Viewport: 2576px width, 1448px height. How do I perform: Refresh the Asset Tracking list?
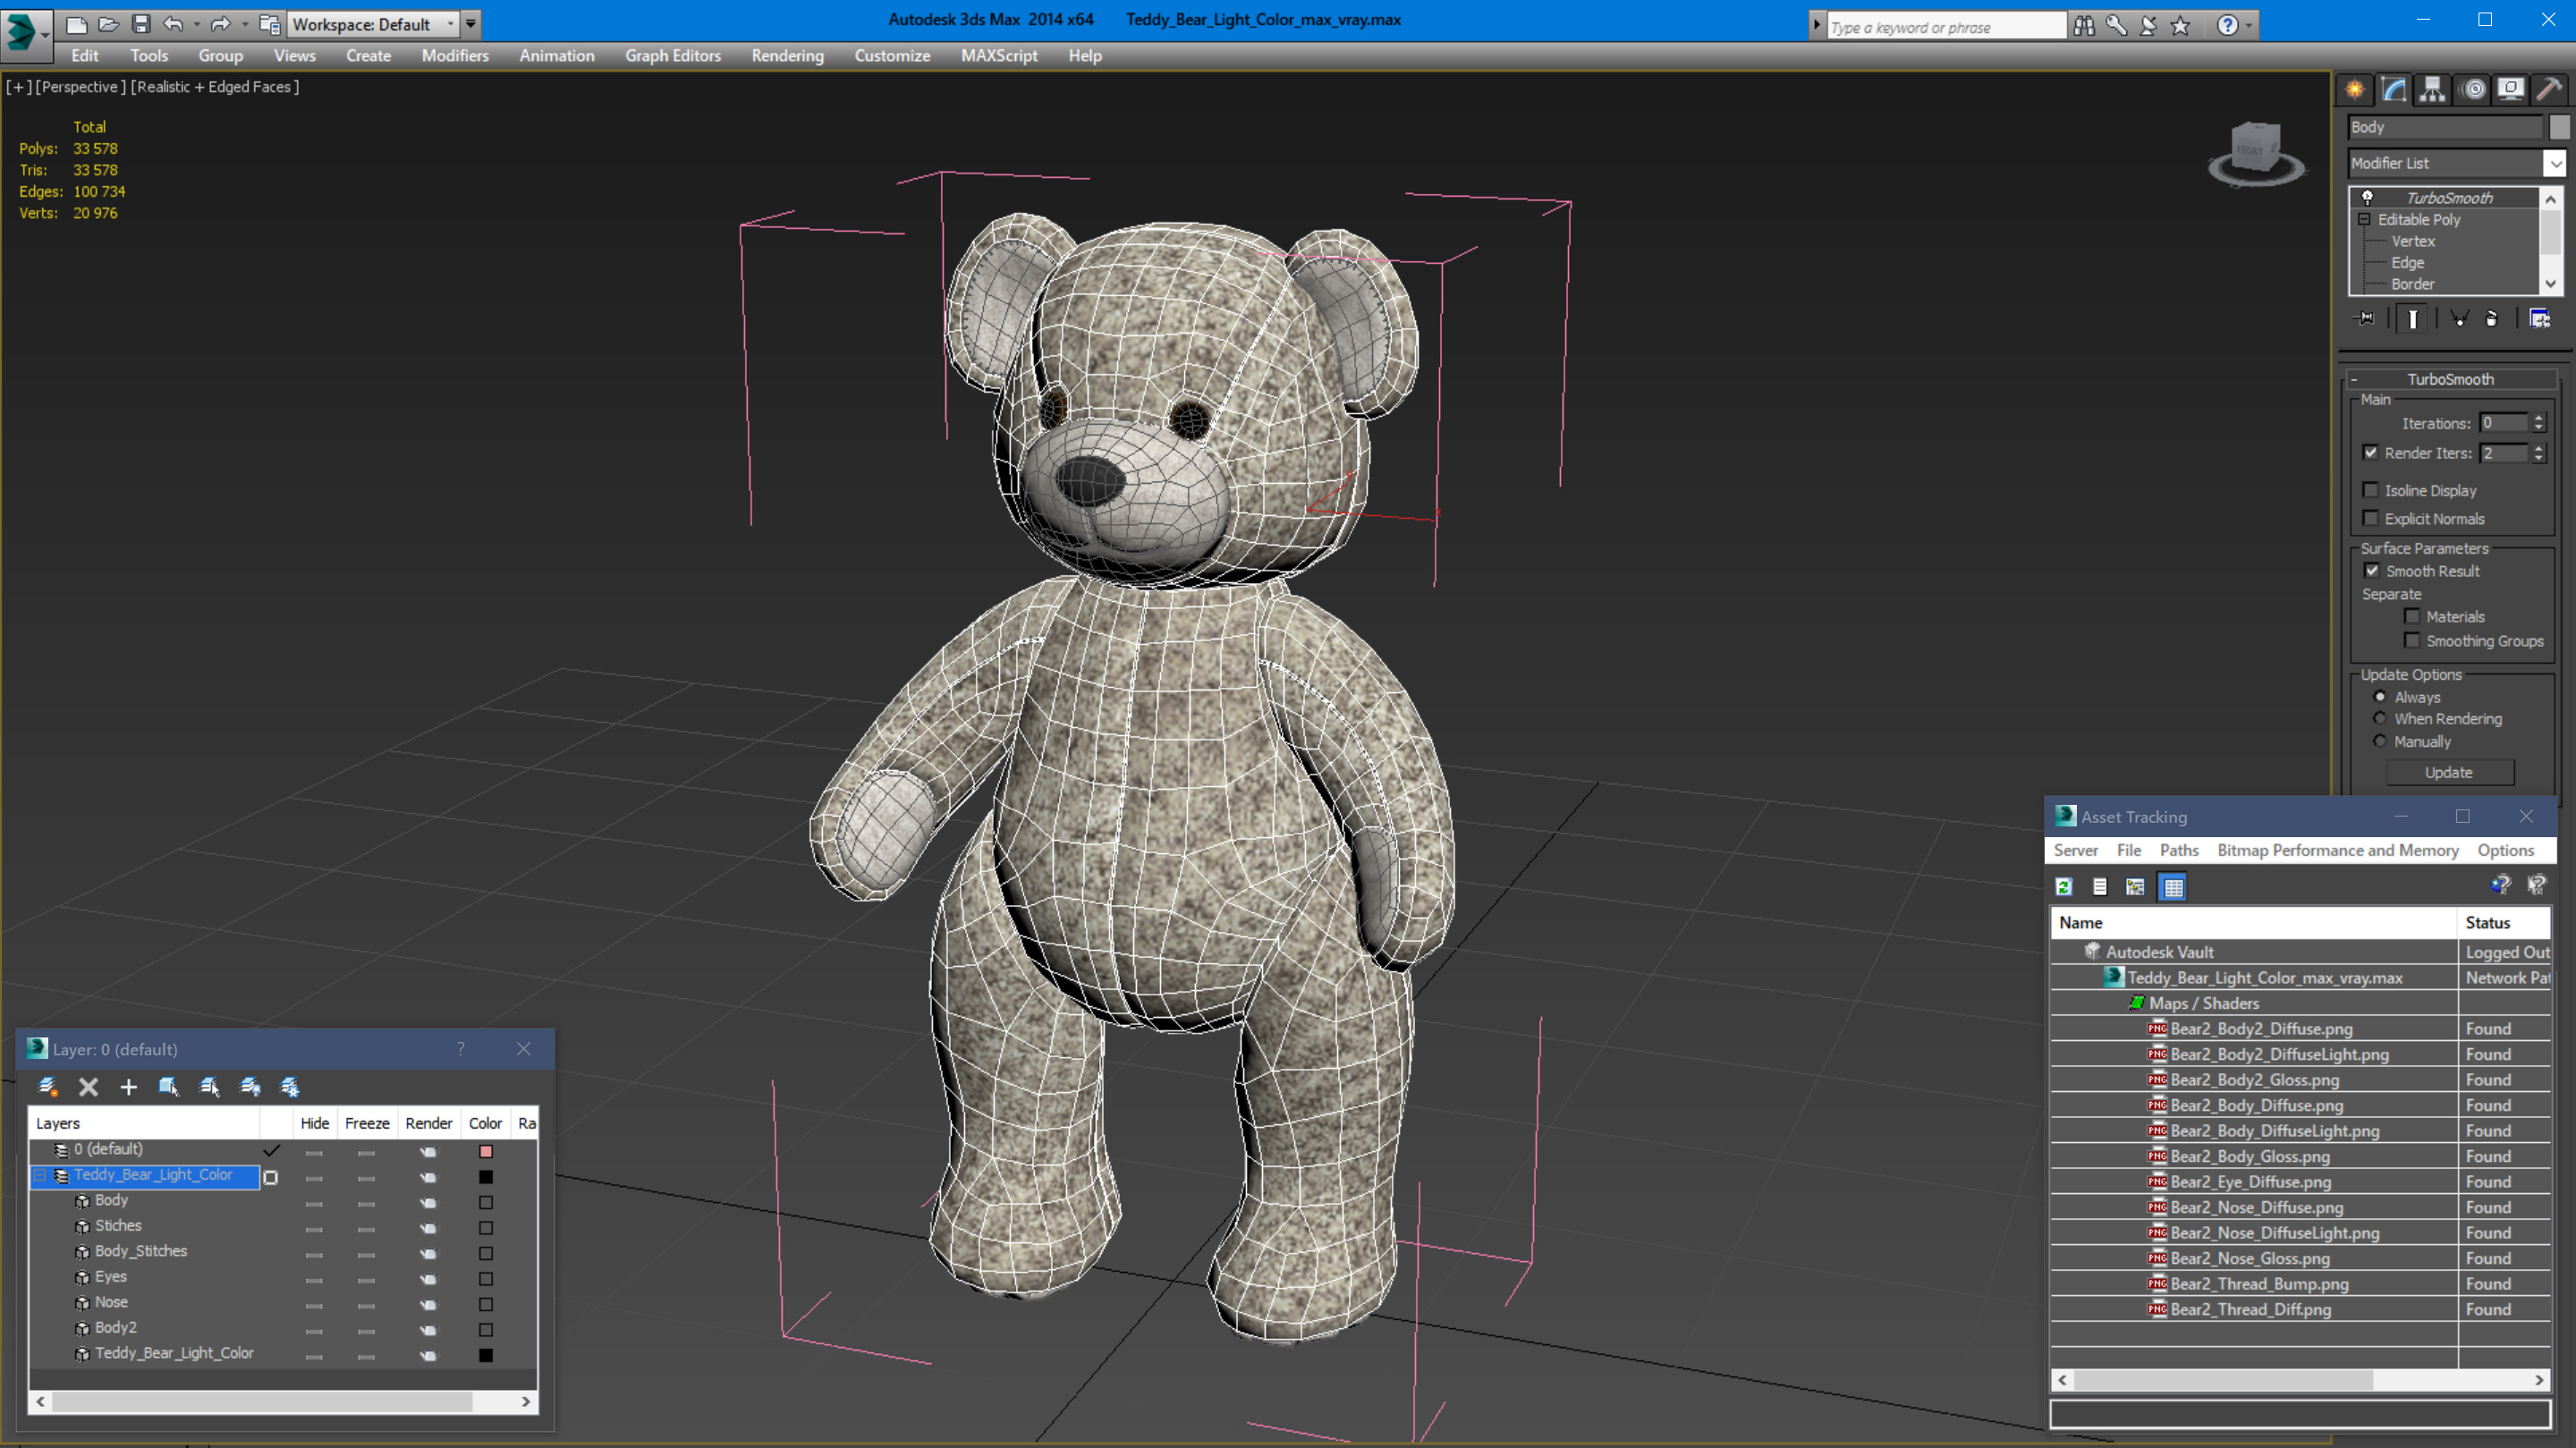(2063, 887)
